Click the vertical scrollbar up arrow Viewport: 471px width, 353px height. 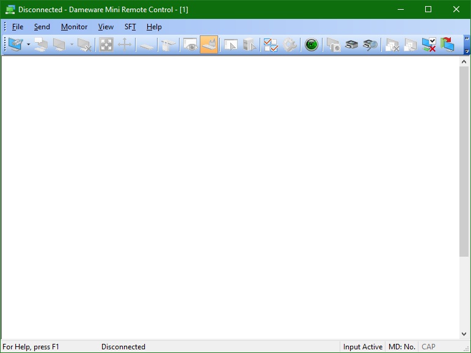[x=464, y=62]
